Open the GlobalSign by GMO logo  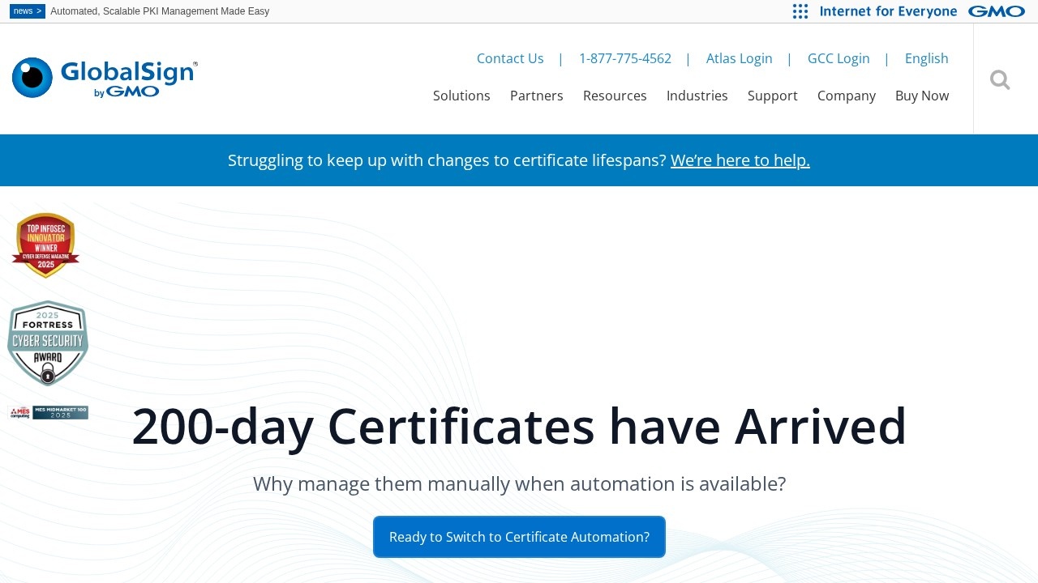point(105,79)
